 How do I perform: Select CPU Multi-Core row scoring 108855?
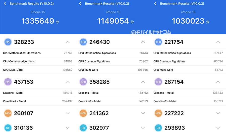[x=113, y=70]
